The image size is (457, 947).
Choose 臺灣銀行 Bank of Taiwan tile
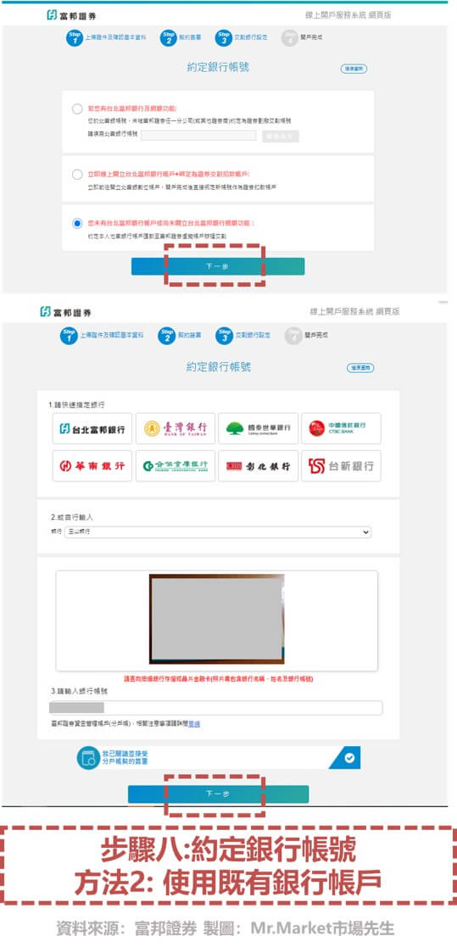(x=175, y=429)
